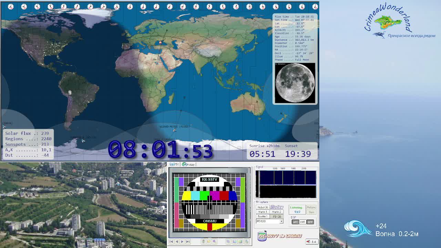The width and height of the screenshot is (441, 248).
Task: Select Robot 36 mode
Action: click(263, 207)
